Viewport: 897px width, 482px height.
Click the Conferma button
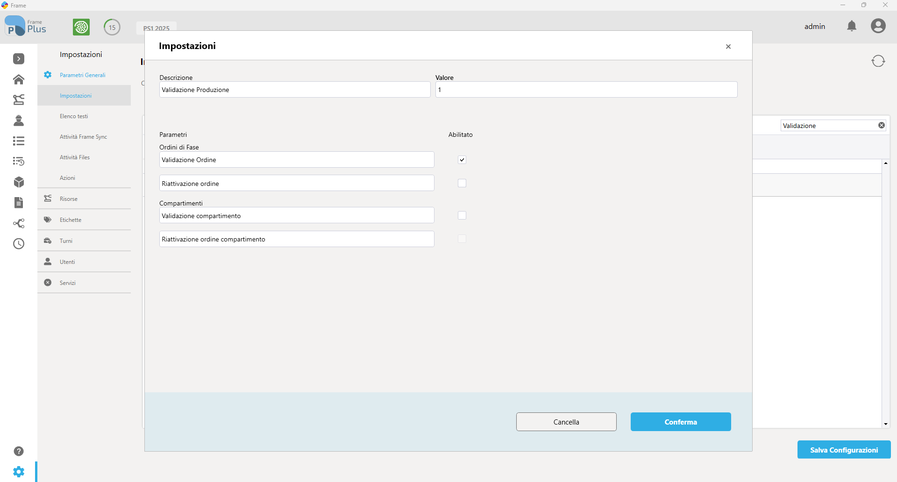click(681, 422)
